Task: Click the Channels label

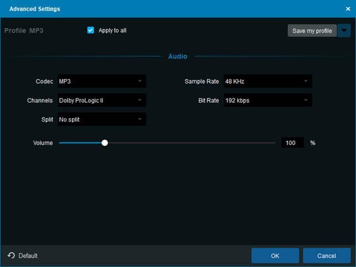Action: [40, 100]
